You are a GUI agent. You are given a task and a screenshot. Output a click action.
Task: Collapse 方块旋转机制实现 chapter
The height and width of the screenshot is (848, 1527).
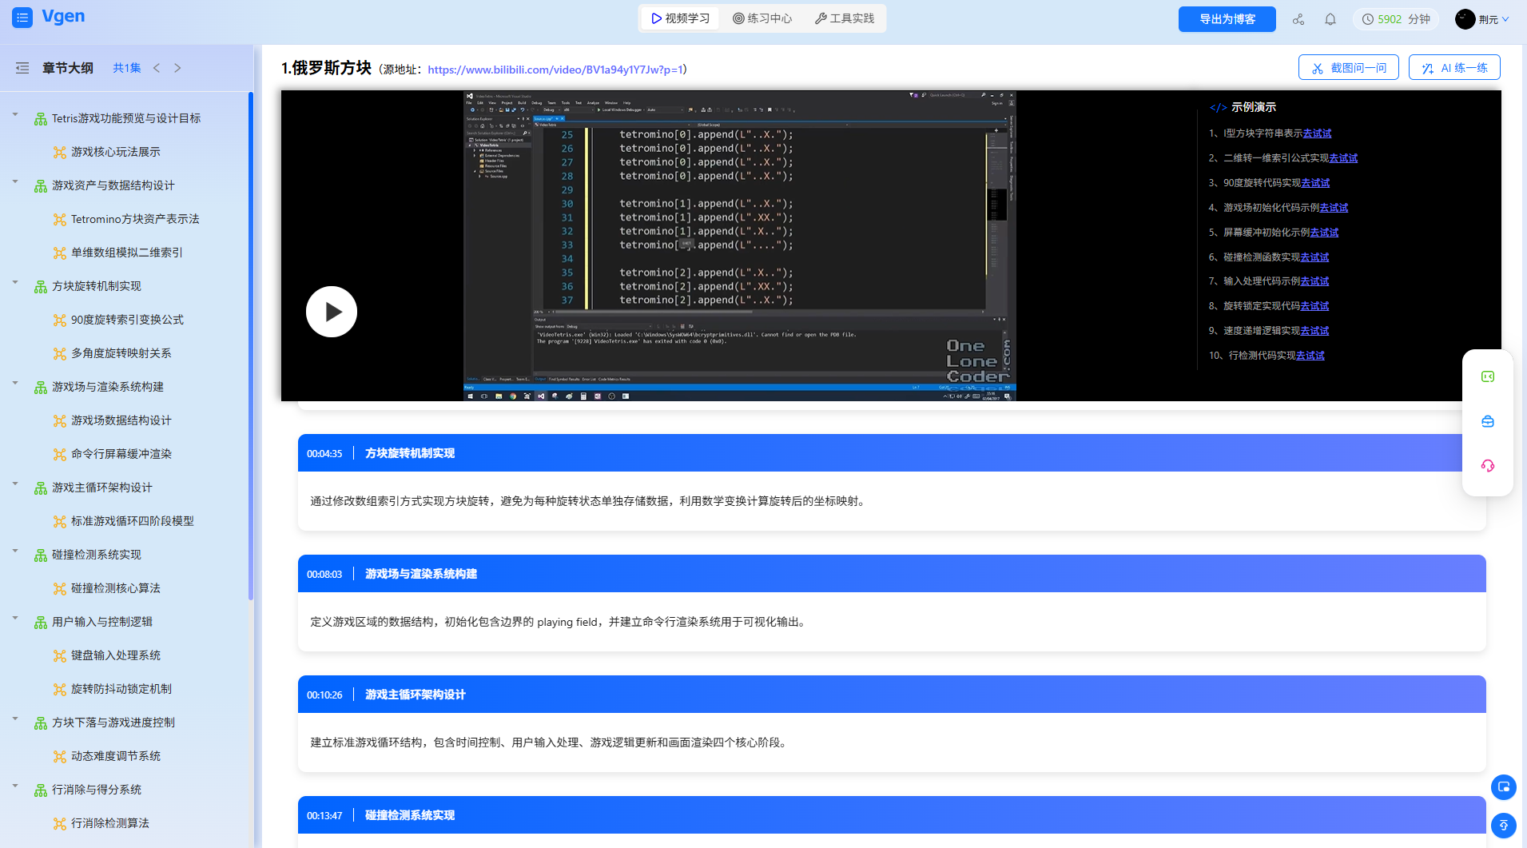coord(15,284)
